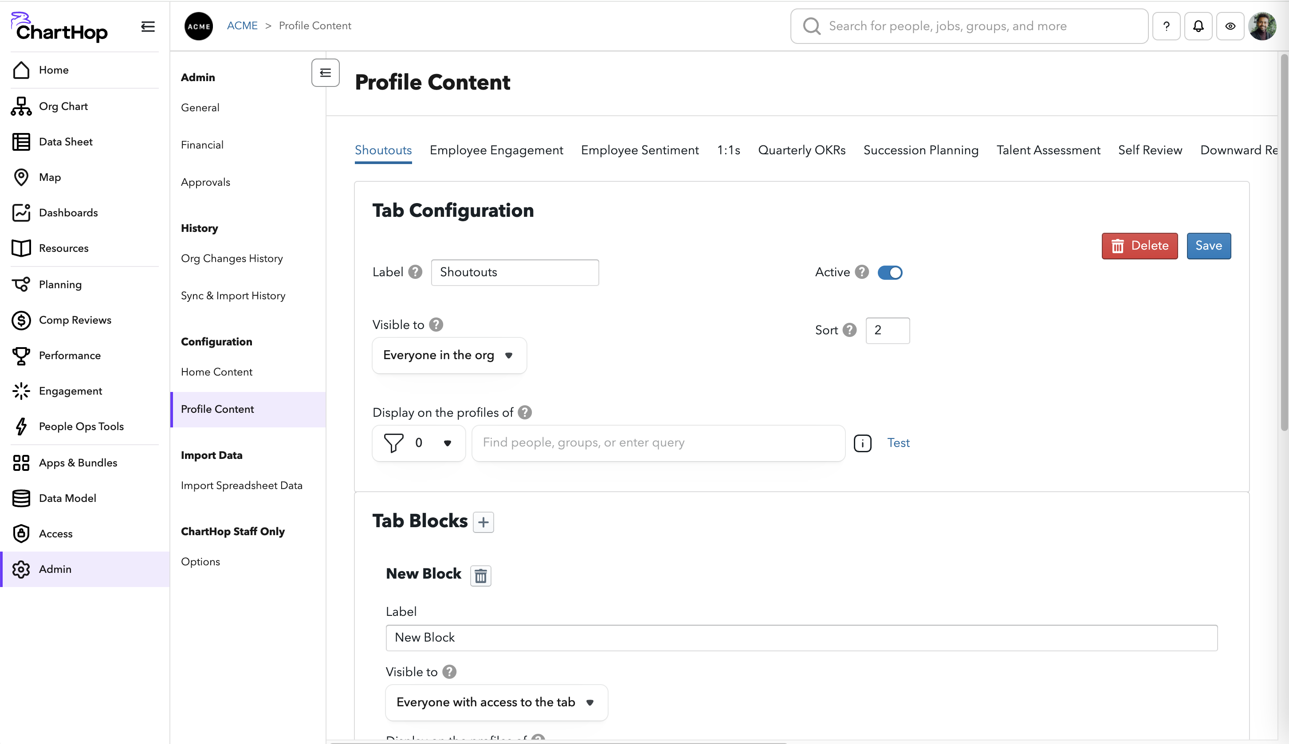Select the Performance trophy icon
1289x744 pixels.
coord(21,355)
